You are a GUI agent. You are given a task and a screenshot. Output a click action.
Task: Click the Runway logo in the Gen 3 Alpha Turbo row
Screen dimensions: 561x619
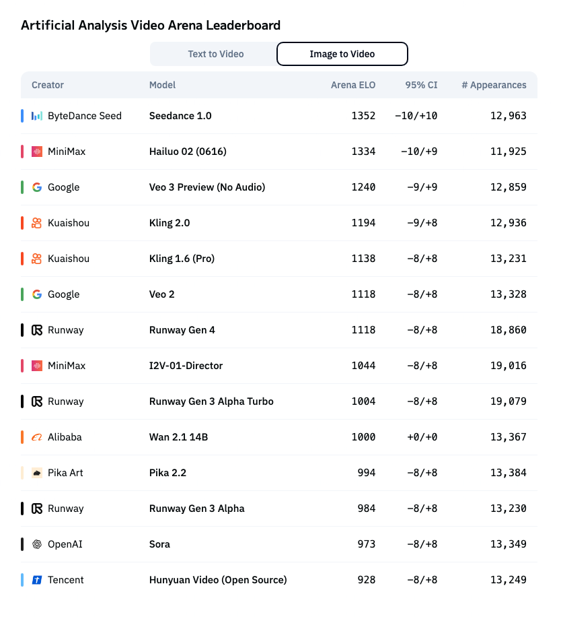click(37, 401)
